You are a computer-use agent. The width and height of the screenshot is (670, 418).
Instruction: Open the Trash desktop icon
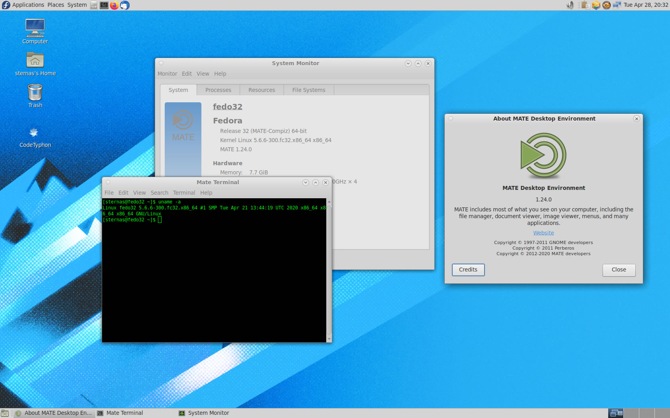coord(35,96)
